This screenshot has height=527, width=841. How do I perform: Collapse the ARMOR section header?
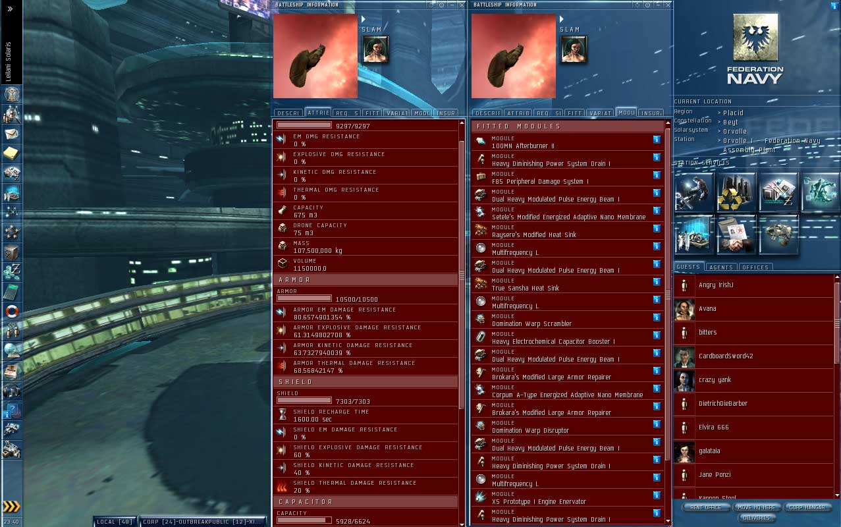click(366, 280)
